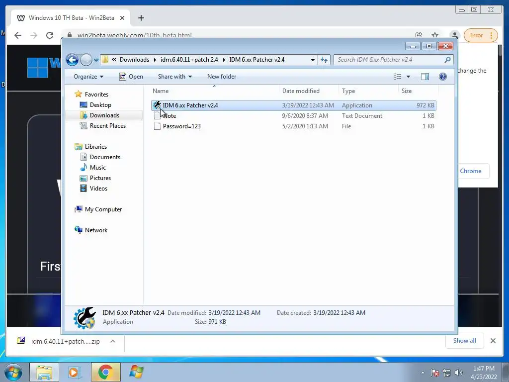Screen dimensions: 509x382
Task: Click Downloads in the address breadcrumb
Action: [x=134, y=60]
